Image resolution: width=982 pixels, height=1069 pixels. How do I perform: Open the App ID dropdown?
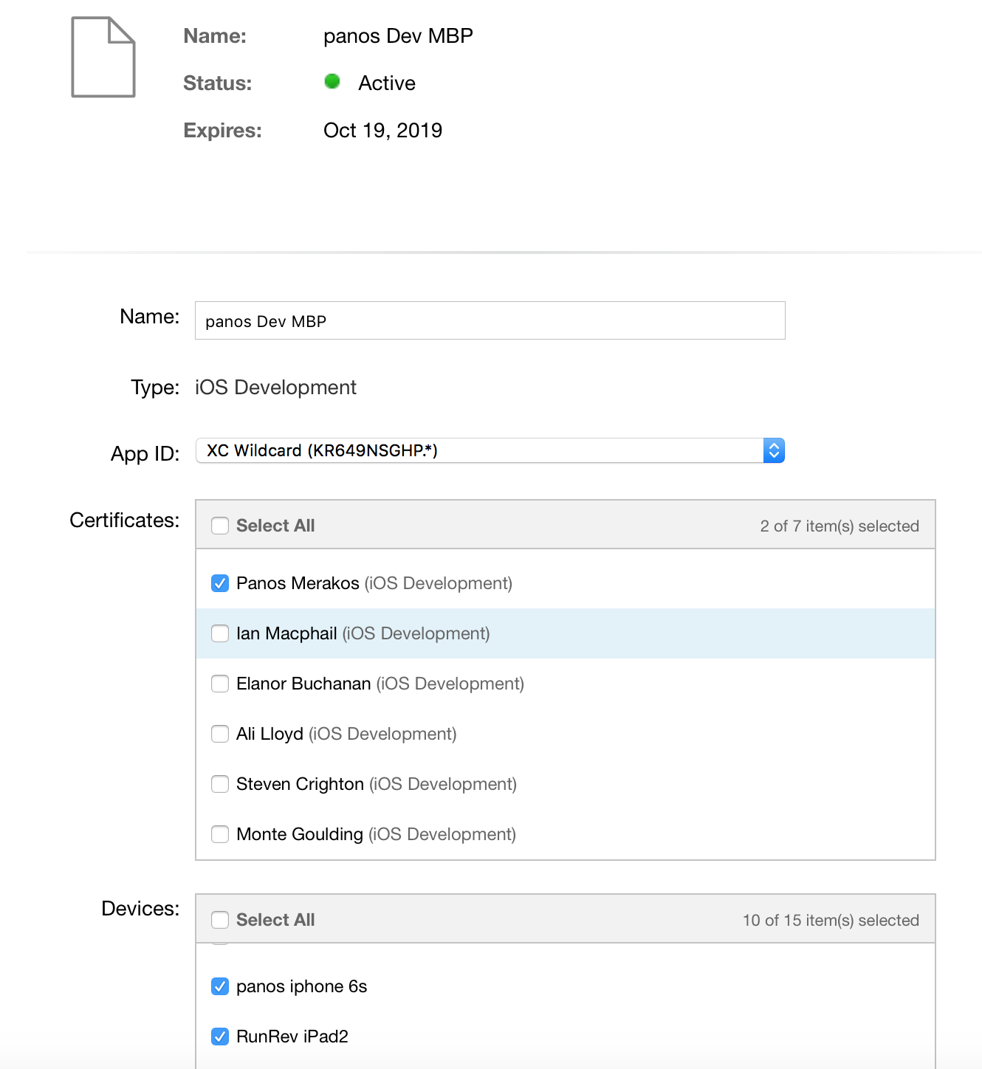click(x=478, y=450)
